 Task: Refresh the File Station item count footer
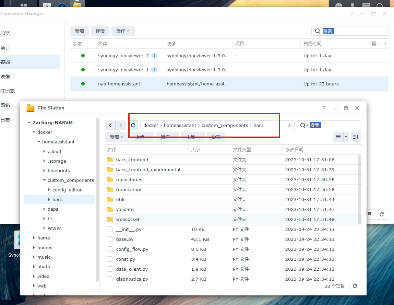(355, 286)
